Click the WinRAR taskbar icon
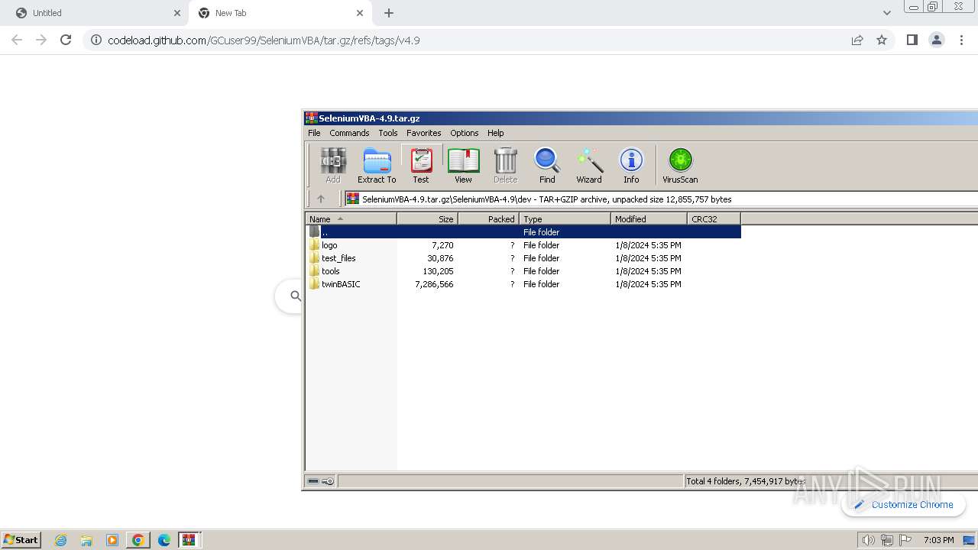The image size is (978, 550). [x=189, y=540]
